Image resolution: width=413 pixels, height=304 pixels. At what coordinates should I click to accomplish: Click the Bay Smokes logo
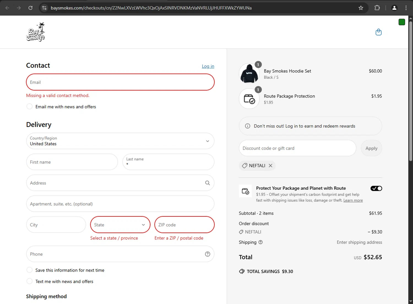pos(36,32)
